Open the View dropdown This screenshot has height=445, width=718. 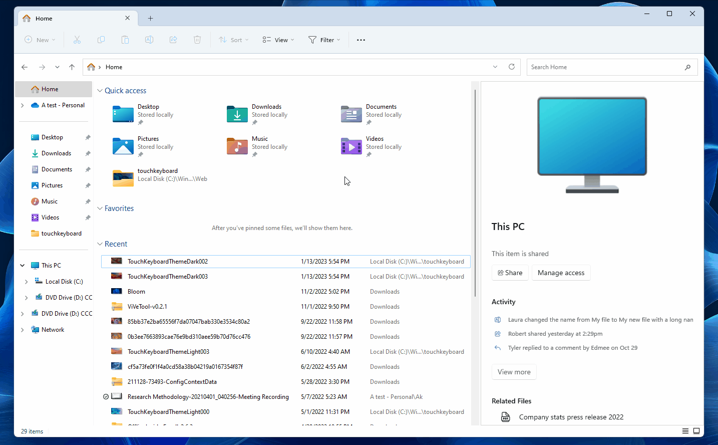click(278, 40)
